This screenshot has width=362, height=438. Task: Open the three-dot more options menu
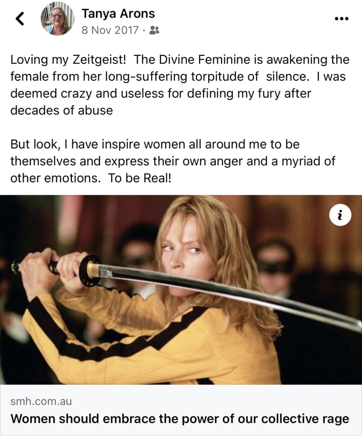click(341, 19)
